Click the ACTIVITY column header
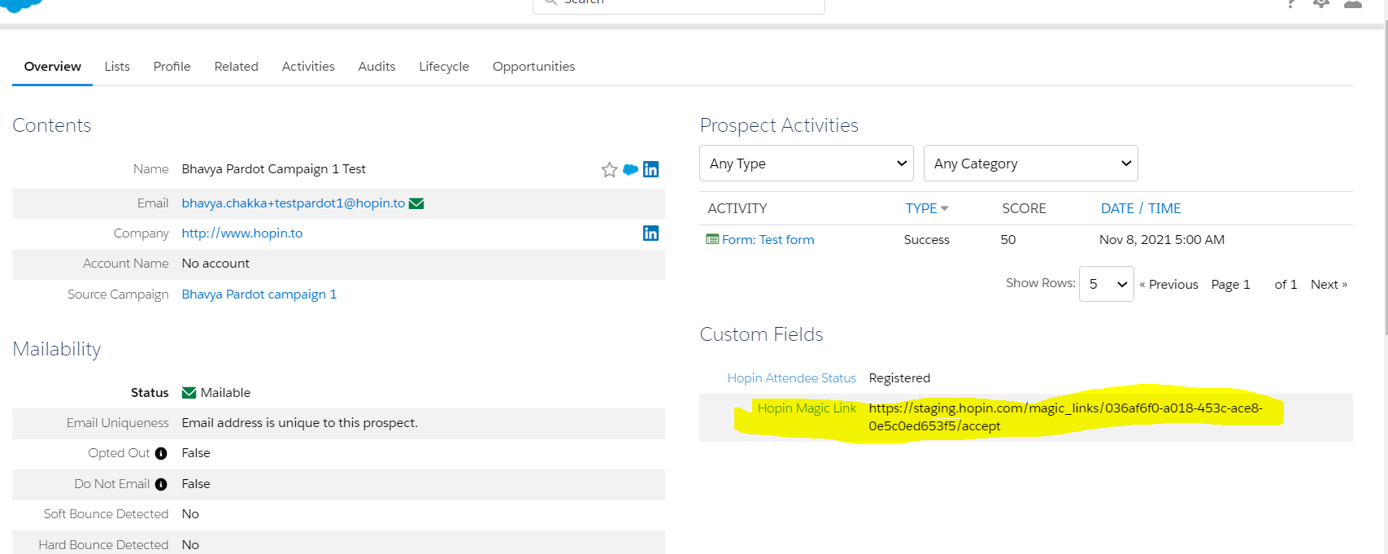 click(x=738, y=208)
